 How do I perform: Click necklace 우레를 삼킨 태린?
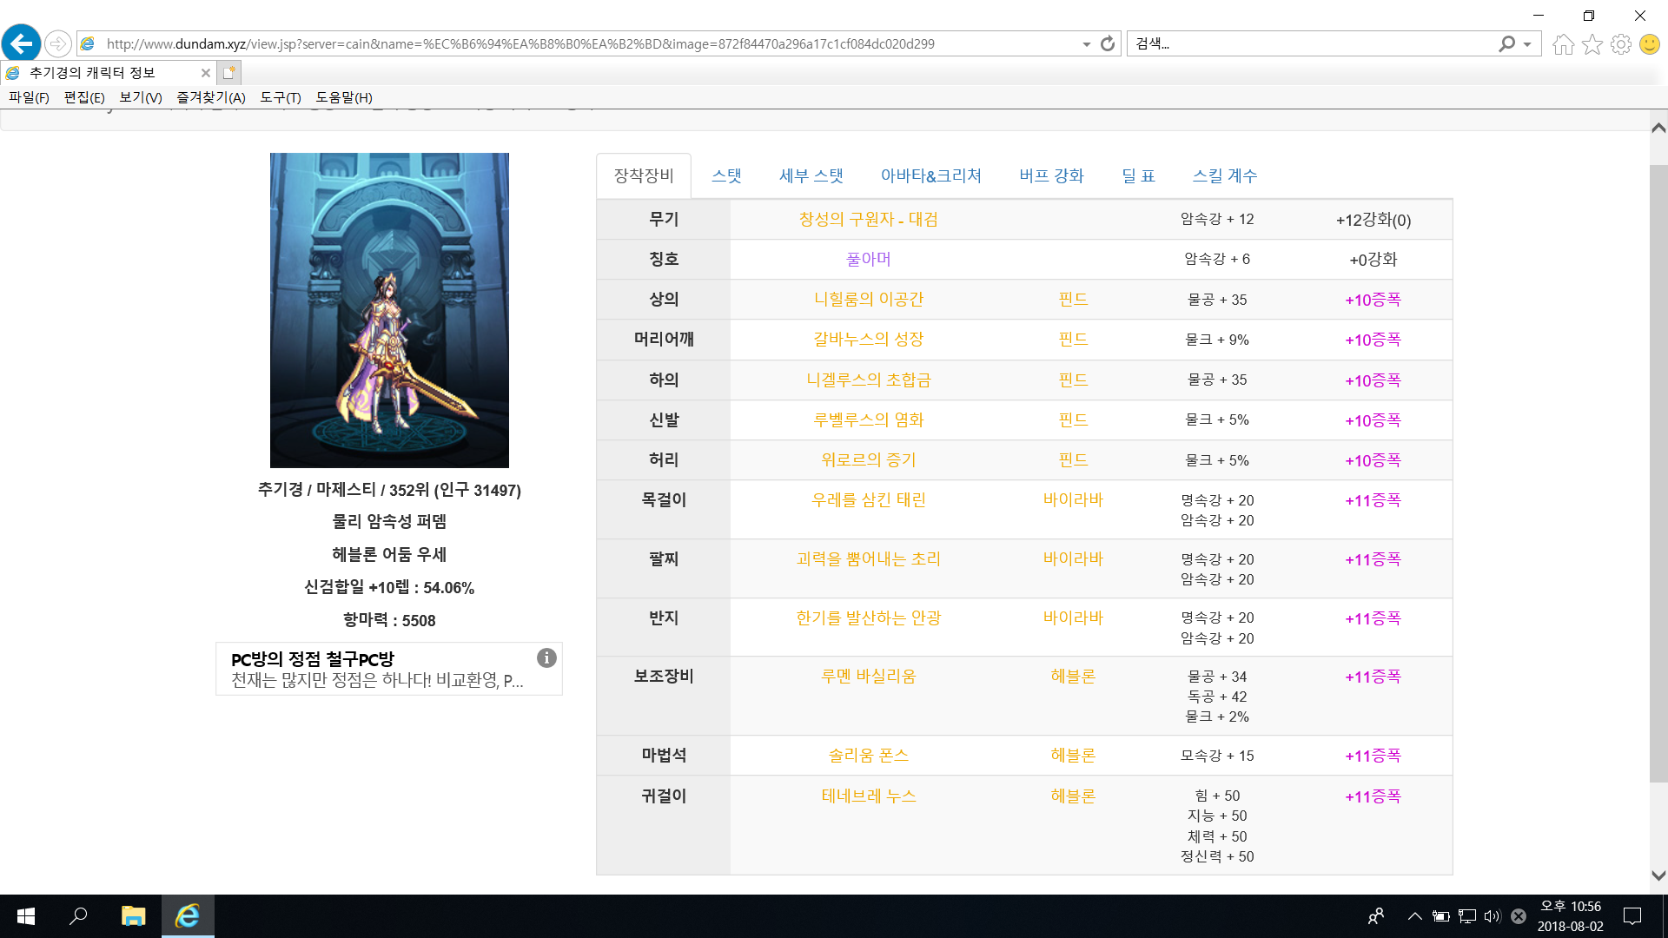(x=869, y=499)
